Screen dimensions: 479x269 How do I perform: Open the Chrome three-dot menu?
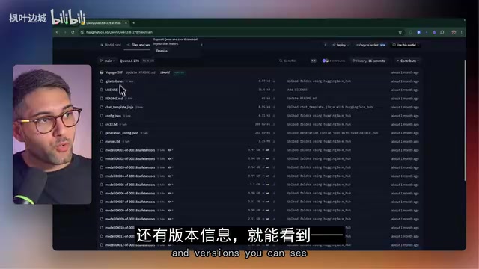tap(462, 32)
